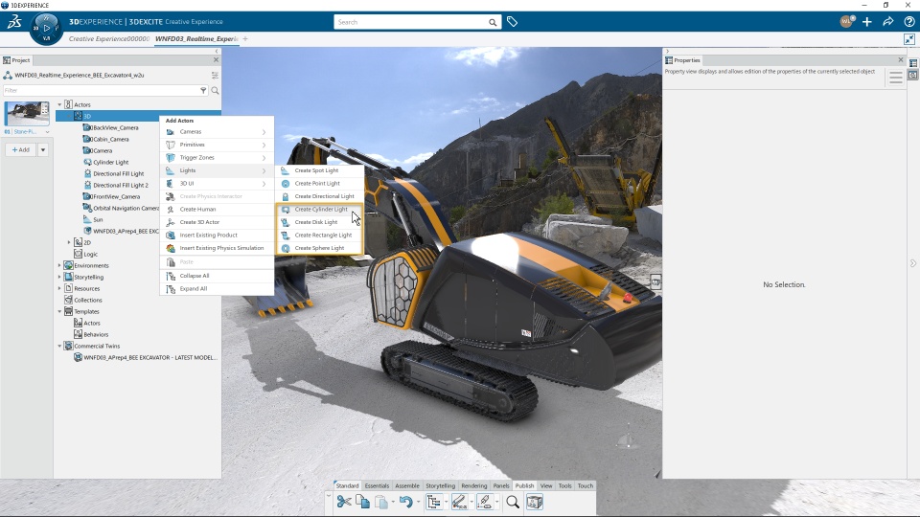Click the compass play button
The image size is (920, 517).
[46, 27]
